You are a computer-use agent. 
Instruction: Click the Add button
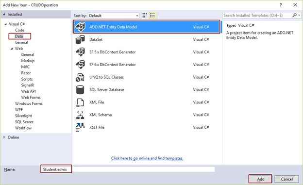click(x=260, y=179)
